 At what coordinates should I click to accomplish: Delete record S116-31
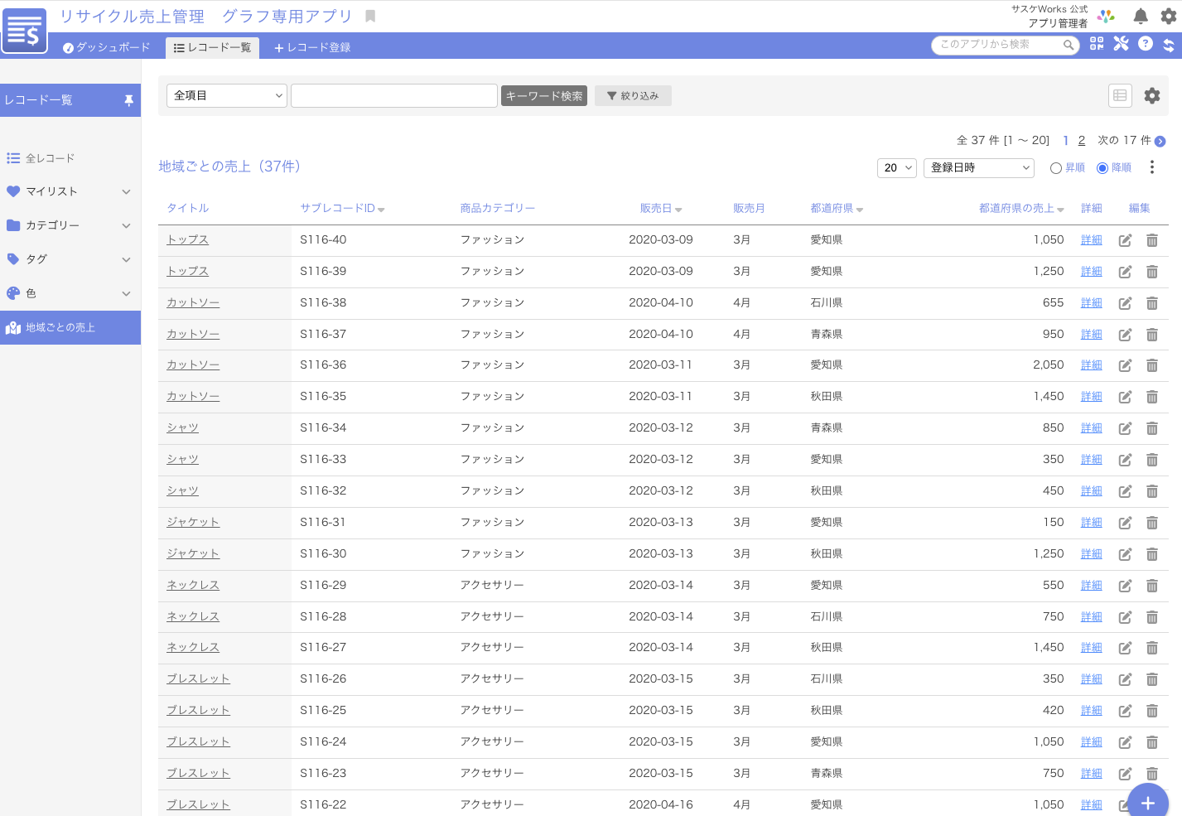click(x=1152, y=523)
